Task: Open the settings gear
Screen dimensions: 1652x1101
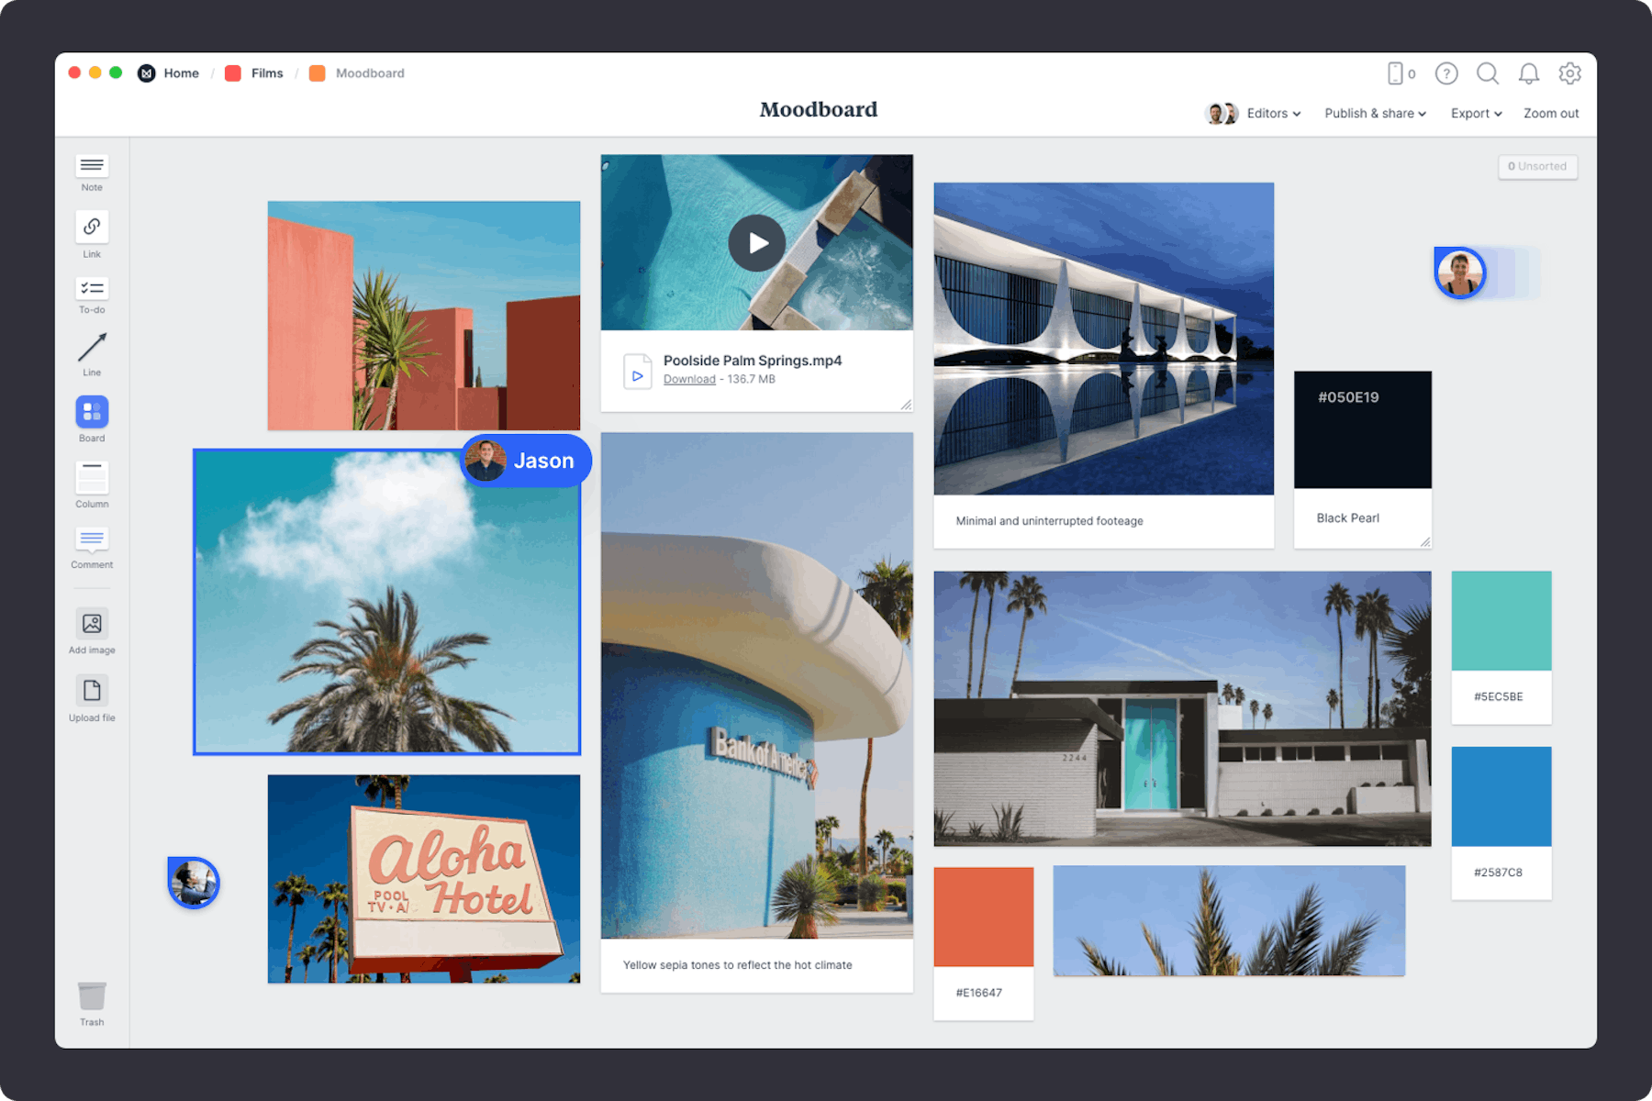Action: click(1570, 73)
